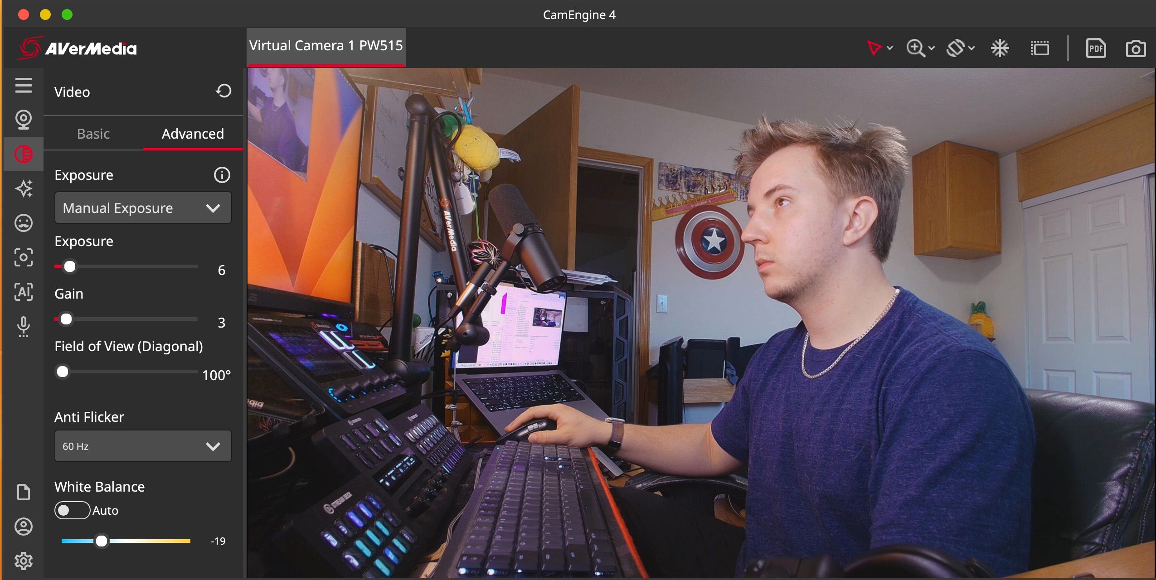Image resolution: width=1156 pixels, height=580 pixels.
Task: Freeze the video with the snowflake icon
Action: [x=1000, y=48]
